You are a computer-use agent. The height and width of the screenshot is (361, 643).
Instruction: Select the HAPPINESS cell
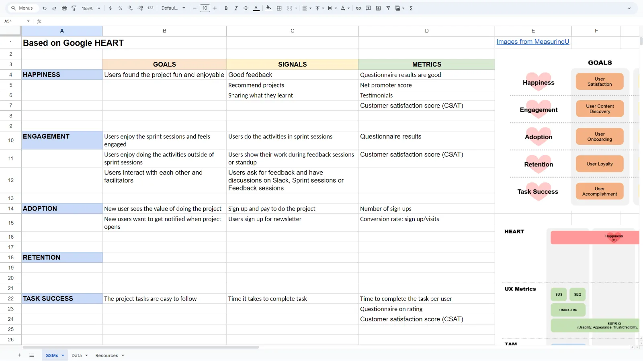tap(62, 75)
